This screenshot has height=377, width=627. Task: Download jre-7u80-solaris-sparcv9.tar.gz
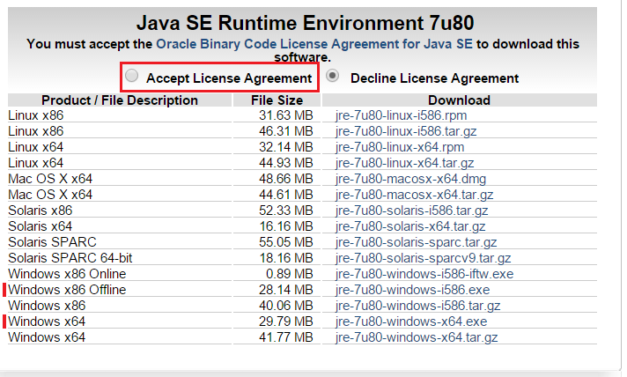point(421,258)
